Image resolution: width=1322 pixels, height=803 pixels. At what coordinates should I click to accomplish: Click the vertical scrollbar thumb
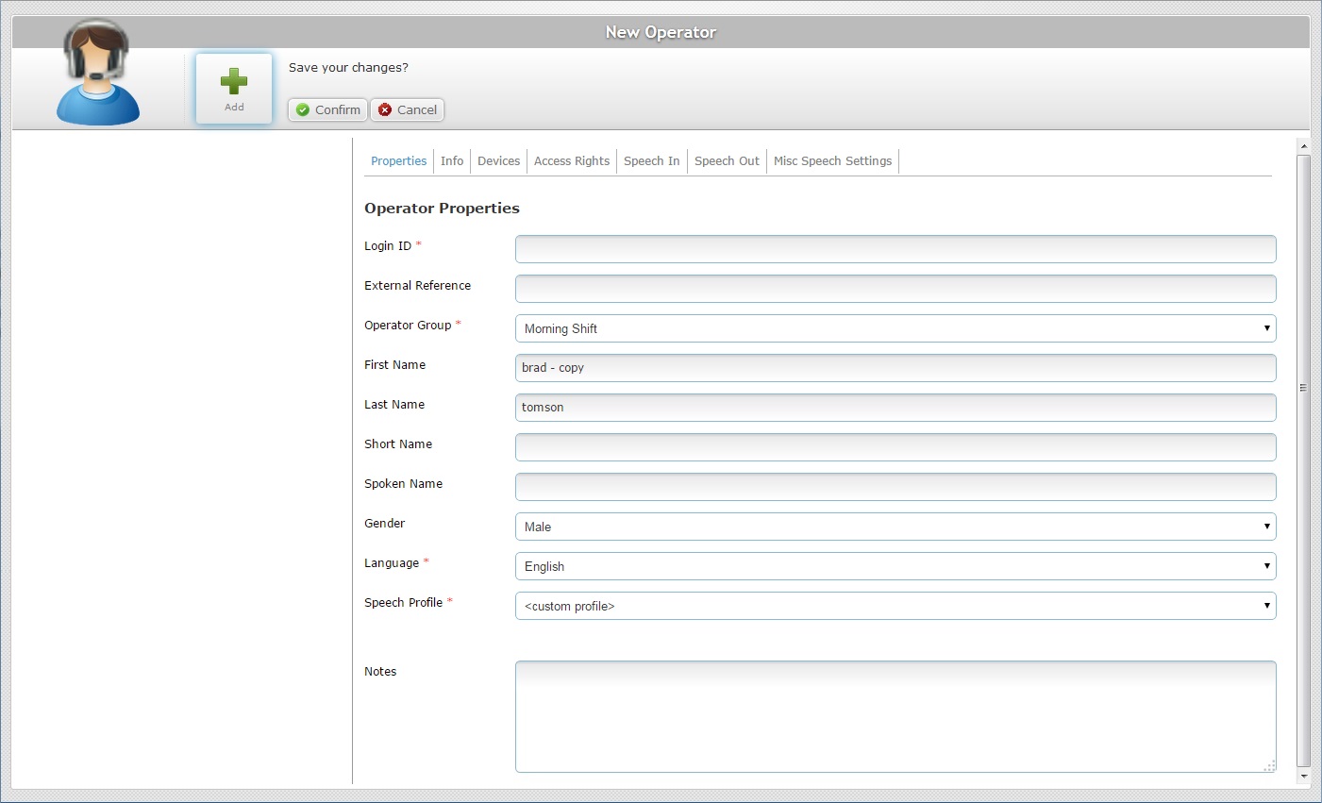(x=1304, y=460)
